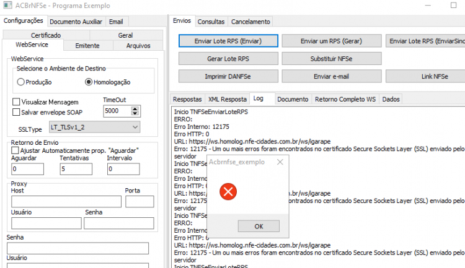
Task: Click Link NFSe button
Action: [x=425, y=76]
